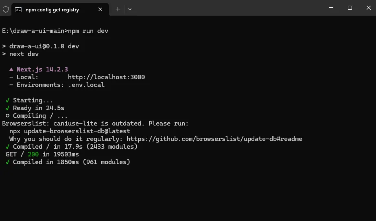Click the checkmark beside Compiled in 1850ms
The width and height of the screenshot is (376, 221).
pyautogui.click(x=8, y=162)
